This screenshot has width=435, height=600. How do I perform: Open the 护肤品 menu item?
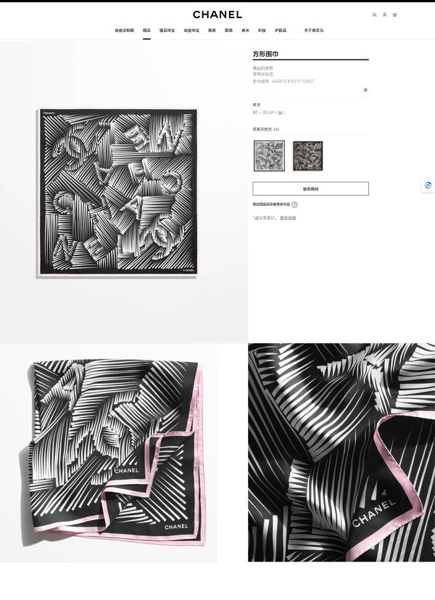click(280, 30)
